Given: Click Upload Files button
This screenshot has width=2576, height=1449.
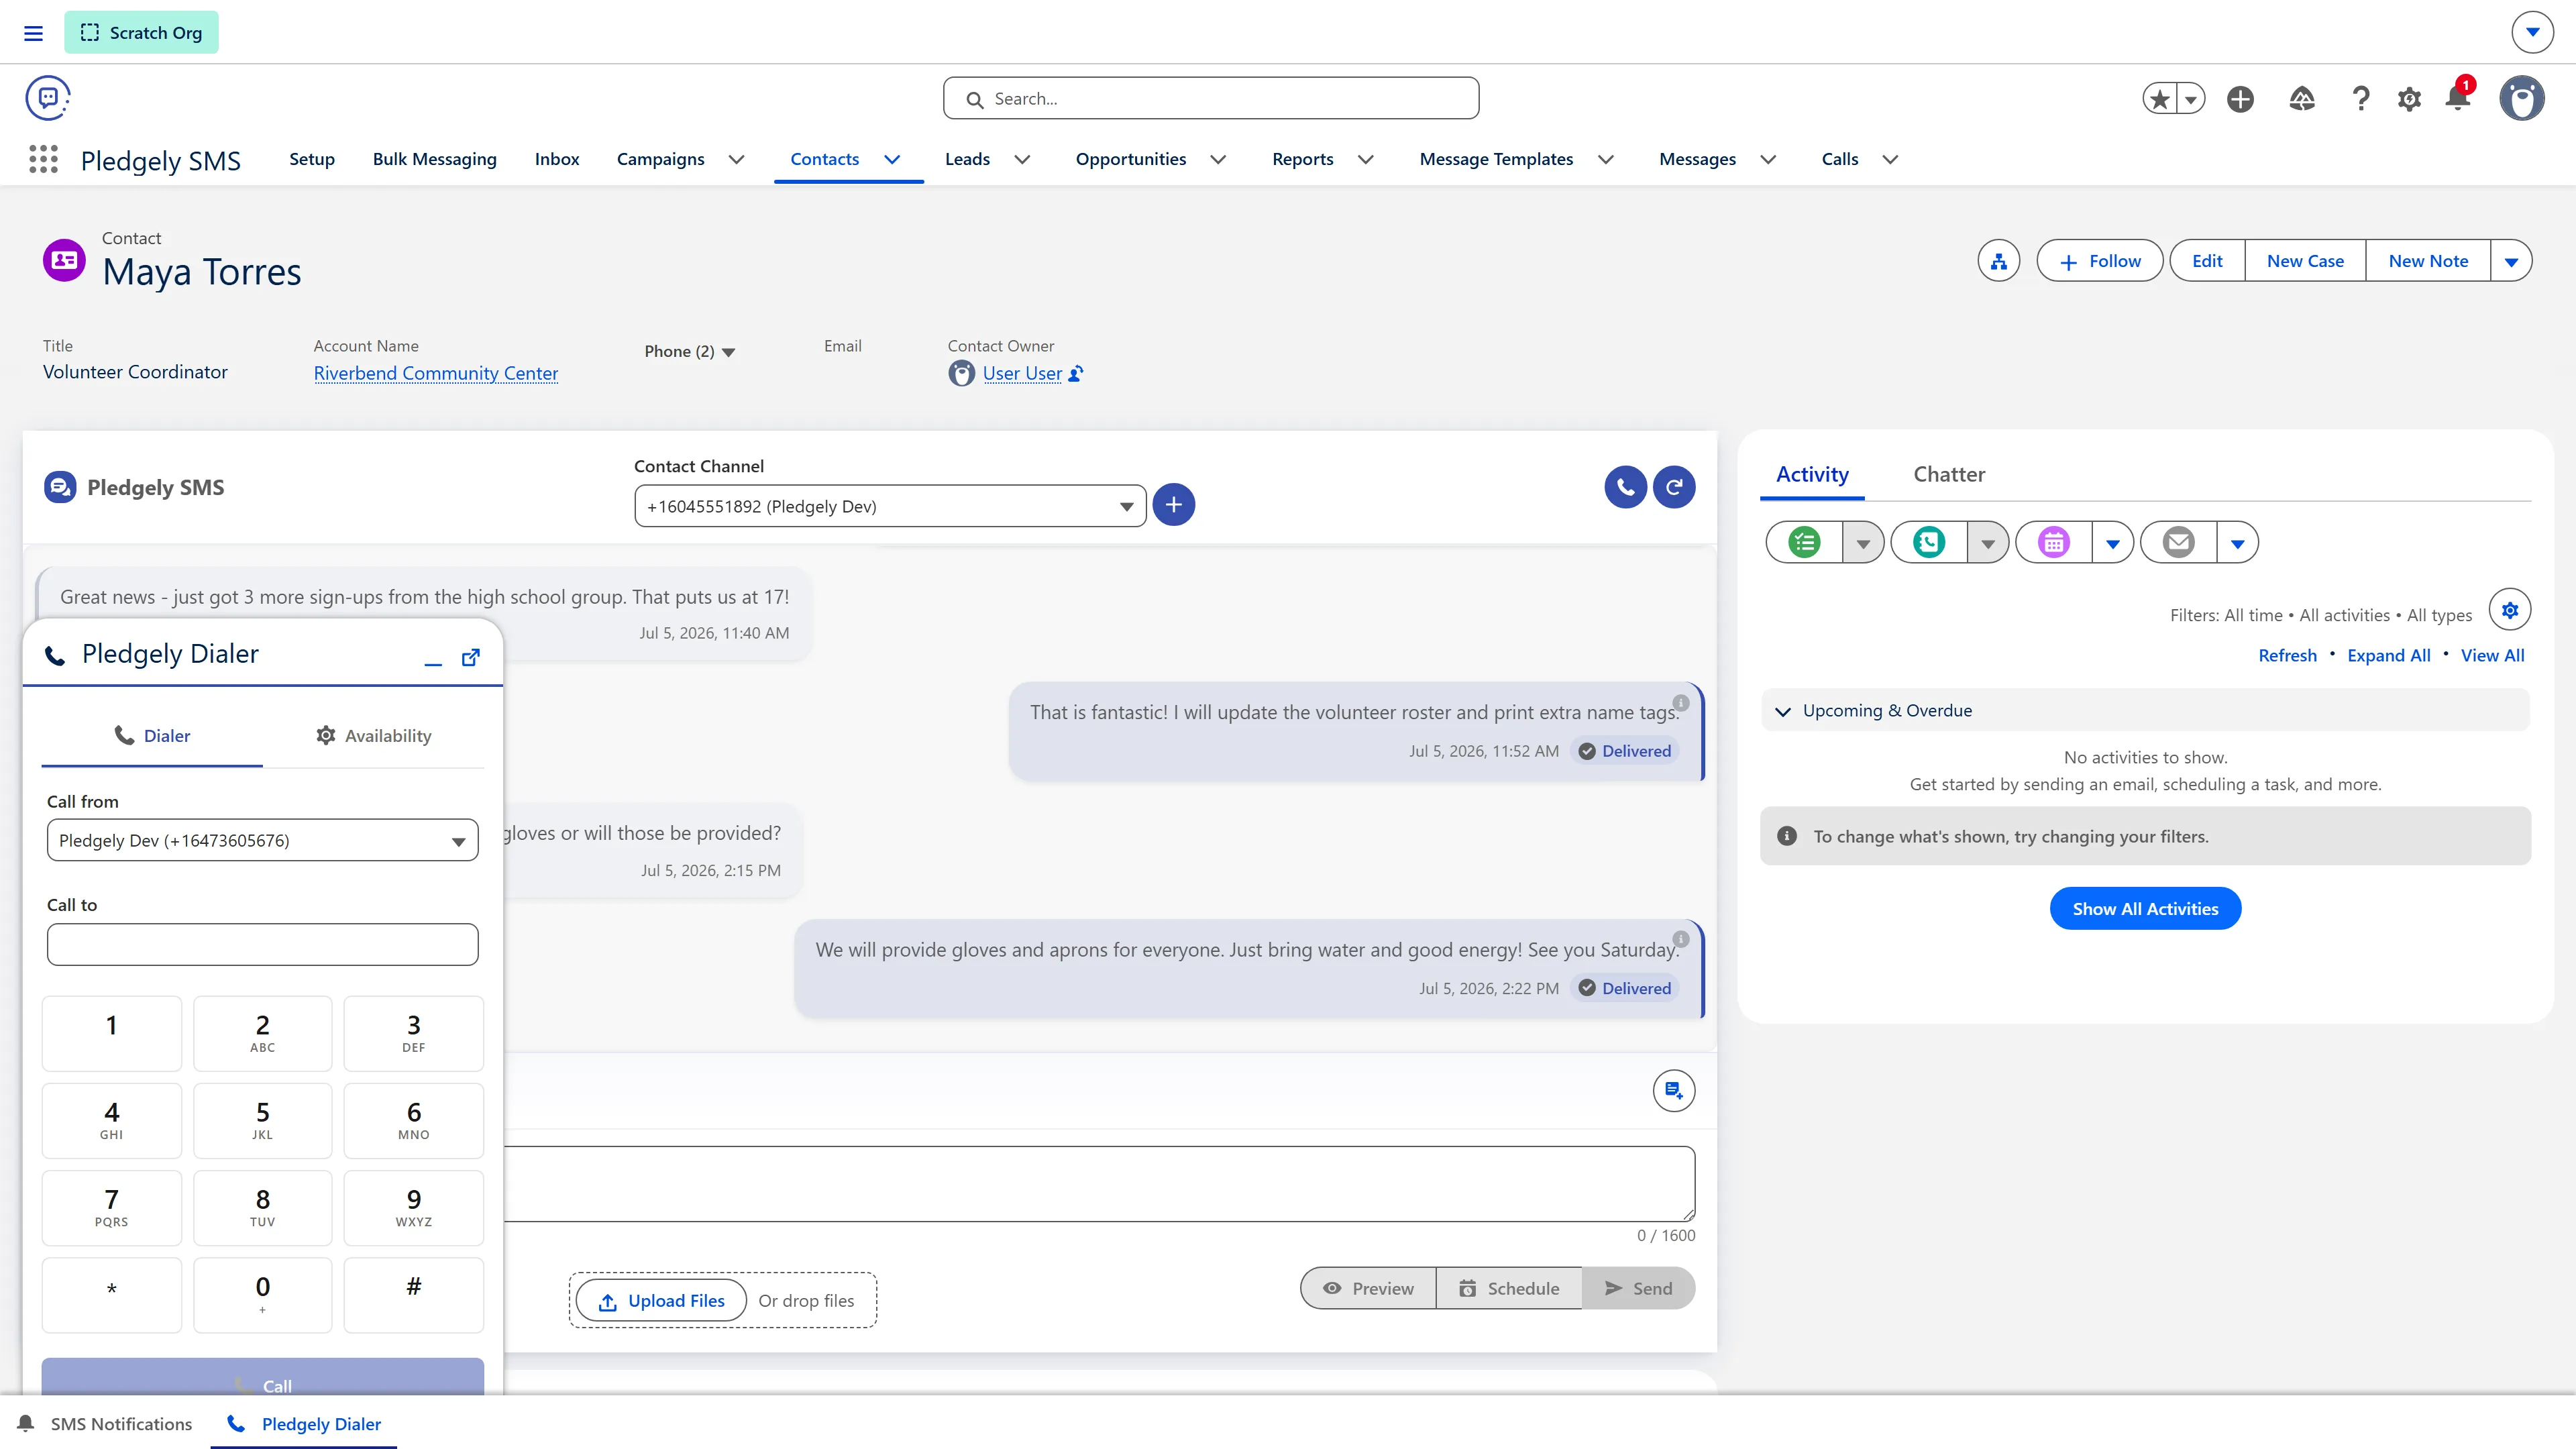Looking at the screenshot, I should click(x=662, y=1301).
